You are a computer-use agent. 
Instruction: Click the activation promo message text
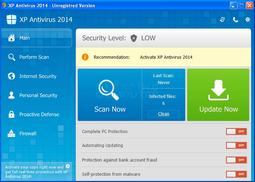[x=36, y=172]
